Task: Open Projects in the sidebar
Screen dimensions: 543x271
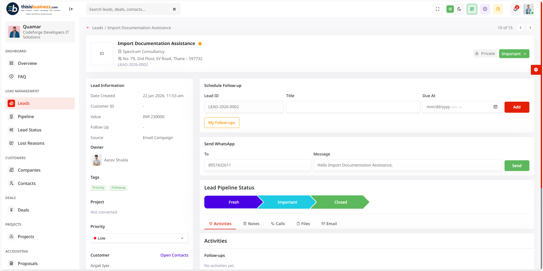Action: (x=40, y=237)
